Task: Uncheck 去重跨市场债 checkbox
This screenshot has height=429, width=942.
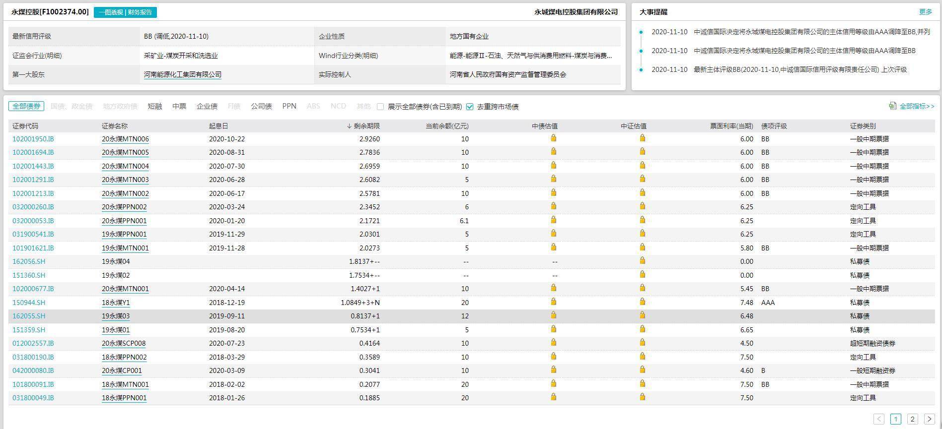Action: tap(470, 107)
